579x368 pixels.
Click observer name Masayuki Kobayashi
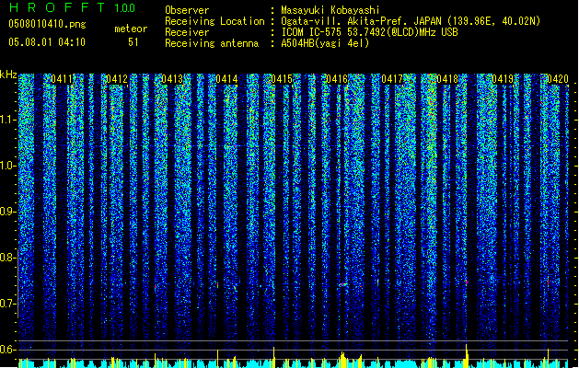click(x=330, y=10)
